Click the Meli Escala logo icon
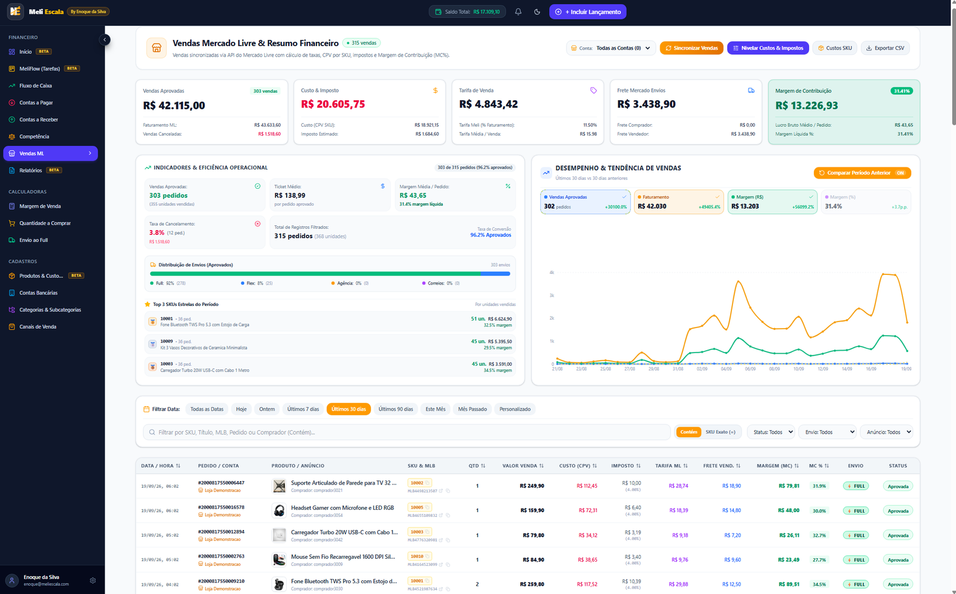Screen dimensions: 956x594 pos(15,11)
